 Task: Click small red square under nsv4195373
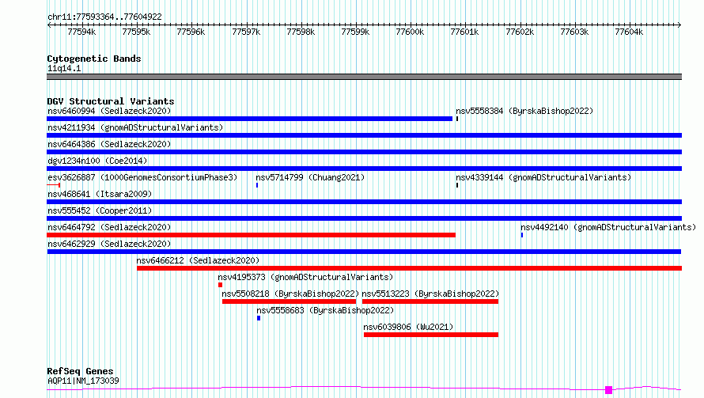tap(220, 285)
